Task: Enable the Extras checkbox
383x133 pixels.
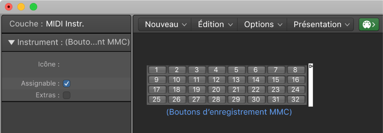Action: (67, 95)
